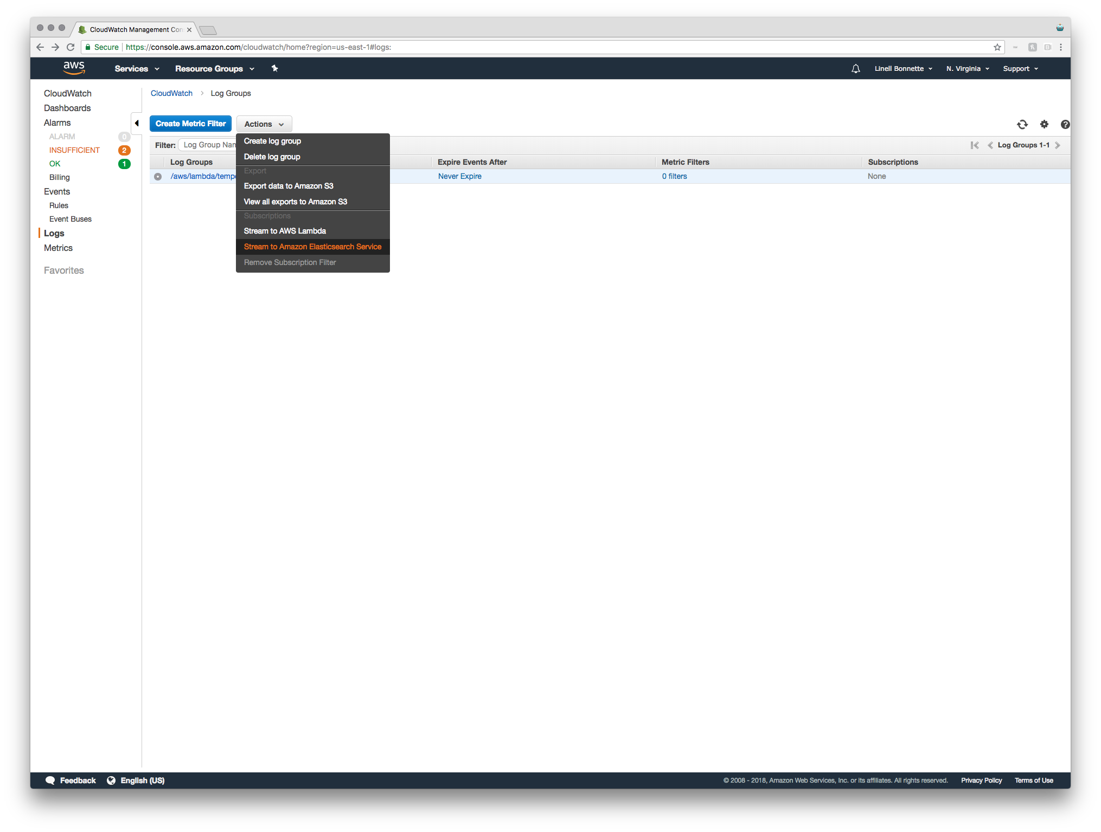Viewport: 1101px width, 832px height.
Task: Open Rules under Events
Action: [59, 205]
